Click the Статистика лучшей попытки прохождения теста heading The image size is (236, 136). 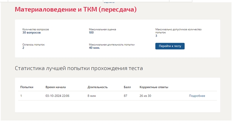point(79,68)
